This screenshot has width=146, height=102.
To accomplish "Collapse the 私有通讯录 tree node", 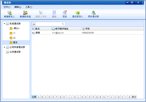I will [4, 24].
